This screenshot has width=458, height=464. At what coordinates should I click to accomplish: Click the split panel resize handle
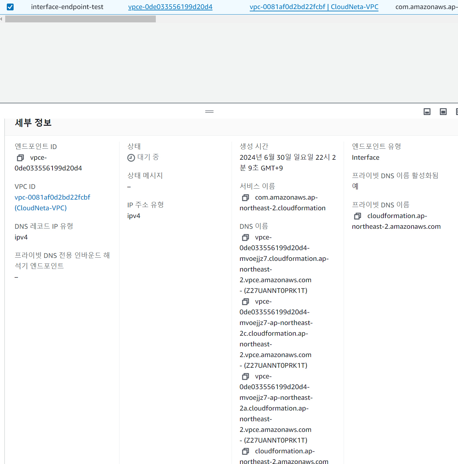coord(209,111)
